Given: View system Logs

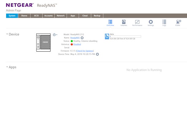Looking at the screenshot, I should click(x=164, y=23).
